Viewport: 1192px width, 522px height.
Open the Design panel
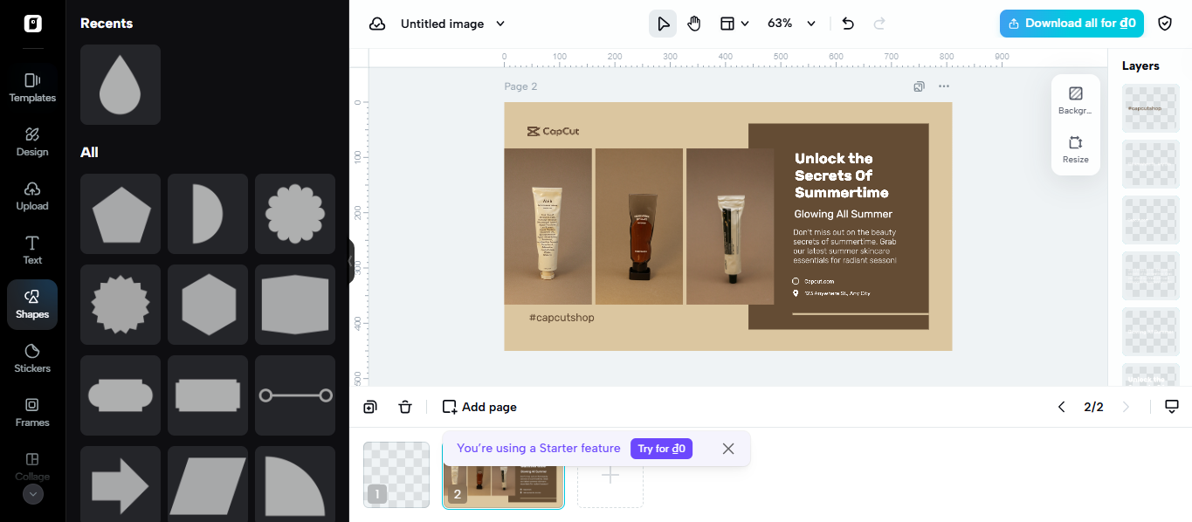(x=31, y=141)
